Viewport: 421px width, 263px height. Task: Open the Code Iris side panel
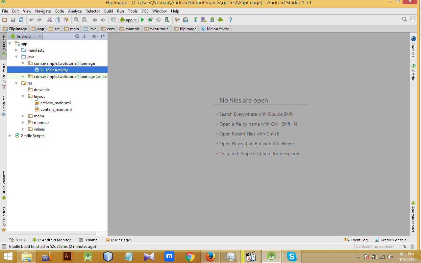[x=413, y=48]
